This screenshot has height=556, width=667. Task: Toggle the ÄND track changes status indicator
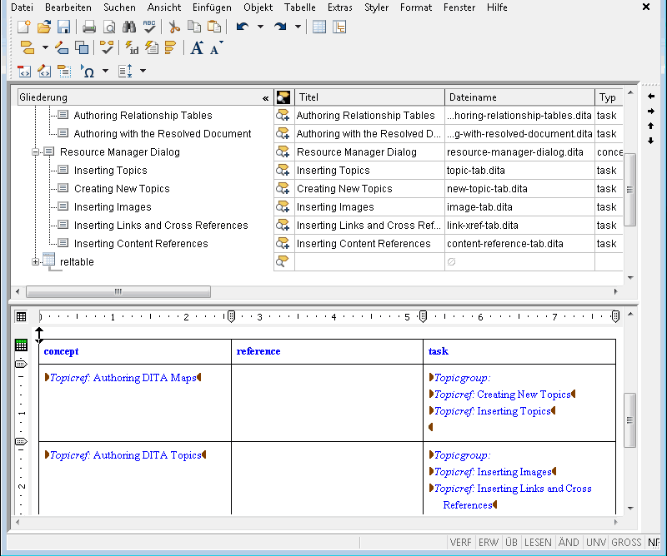569,543
